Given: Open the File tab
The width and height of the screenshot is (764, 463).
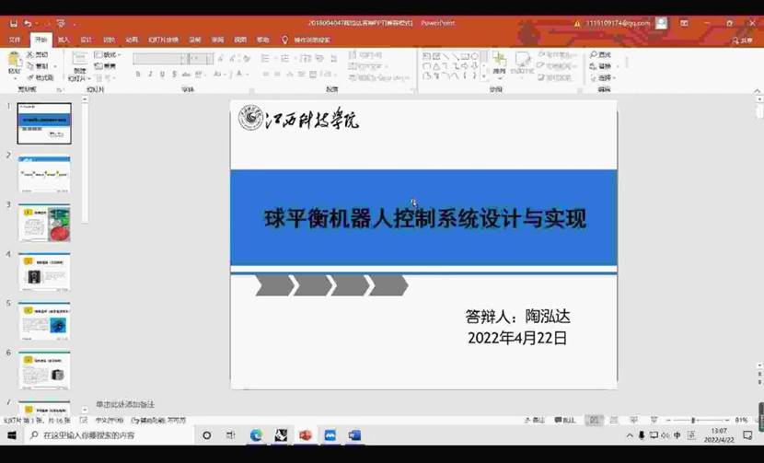Looking at the screenshot, I should click(x=15, y=40).
